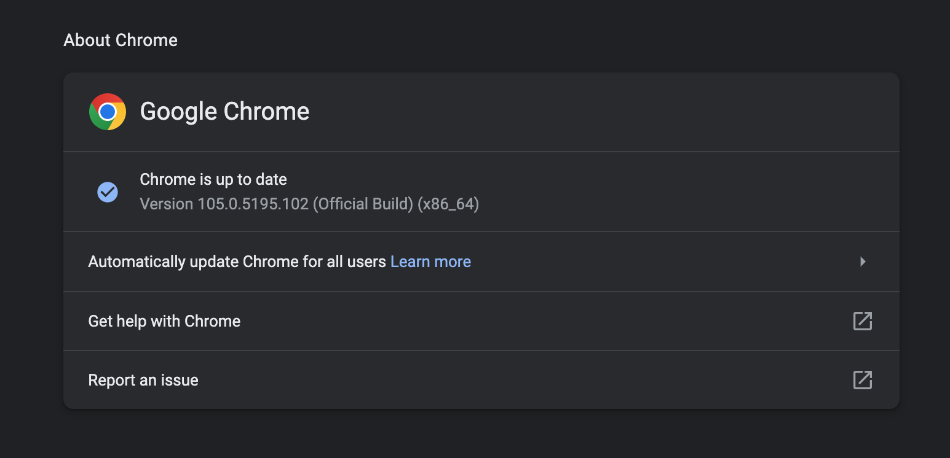
Task: Click the word "Google" in the card title
Action: [178, 112]
